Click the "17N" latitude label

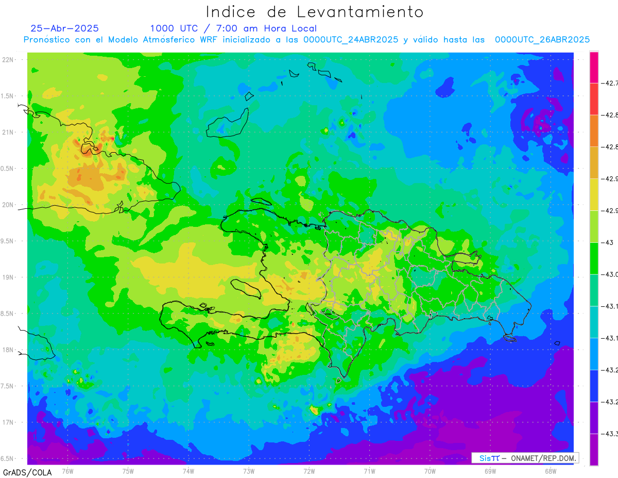[8, 422]
